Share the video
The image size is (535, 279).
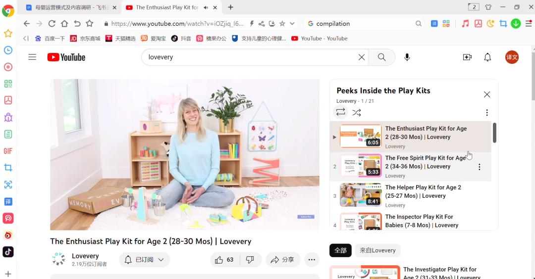tap(282, 260)
